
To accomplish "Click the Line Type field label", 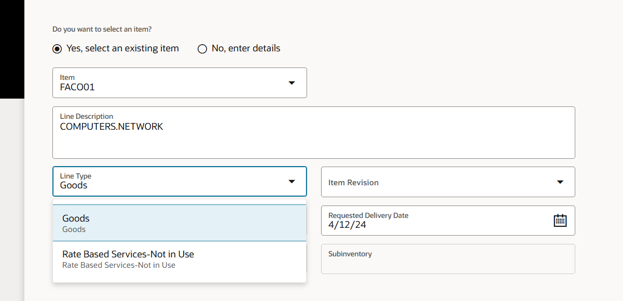I will [75, 176].
